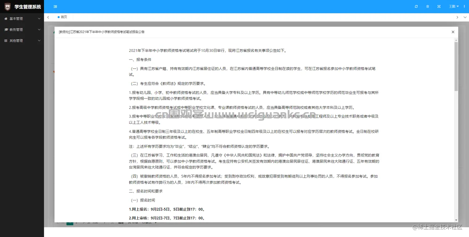Click the bold line 2.网上审核：9月2日-7日
The width and height of the screenshot is (469, 237).
tap(167, 218)
